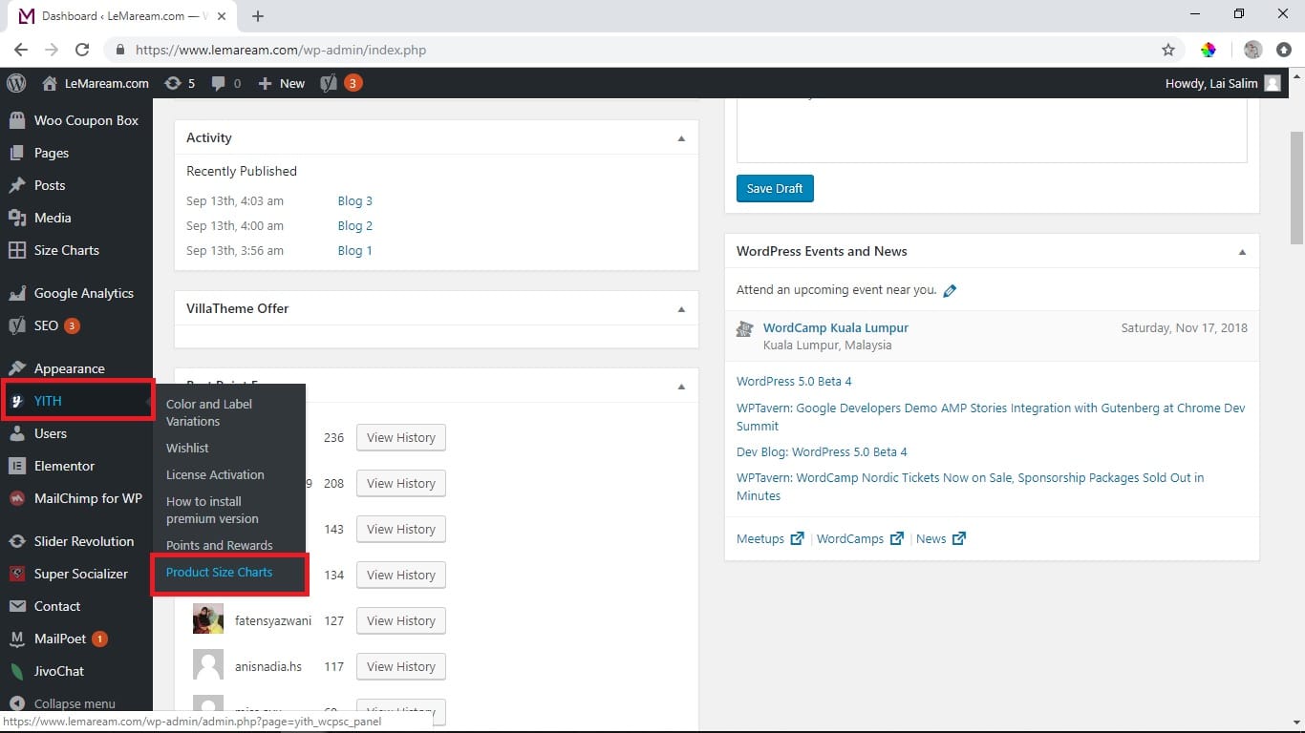Choose Product Size Charts submenu item
The height and width of the screenshot is (733, 1305).
(x=219, y=572)
